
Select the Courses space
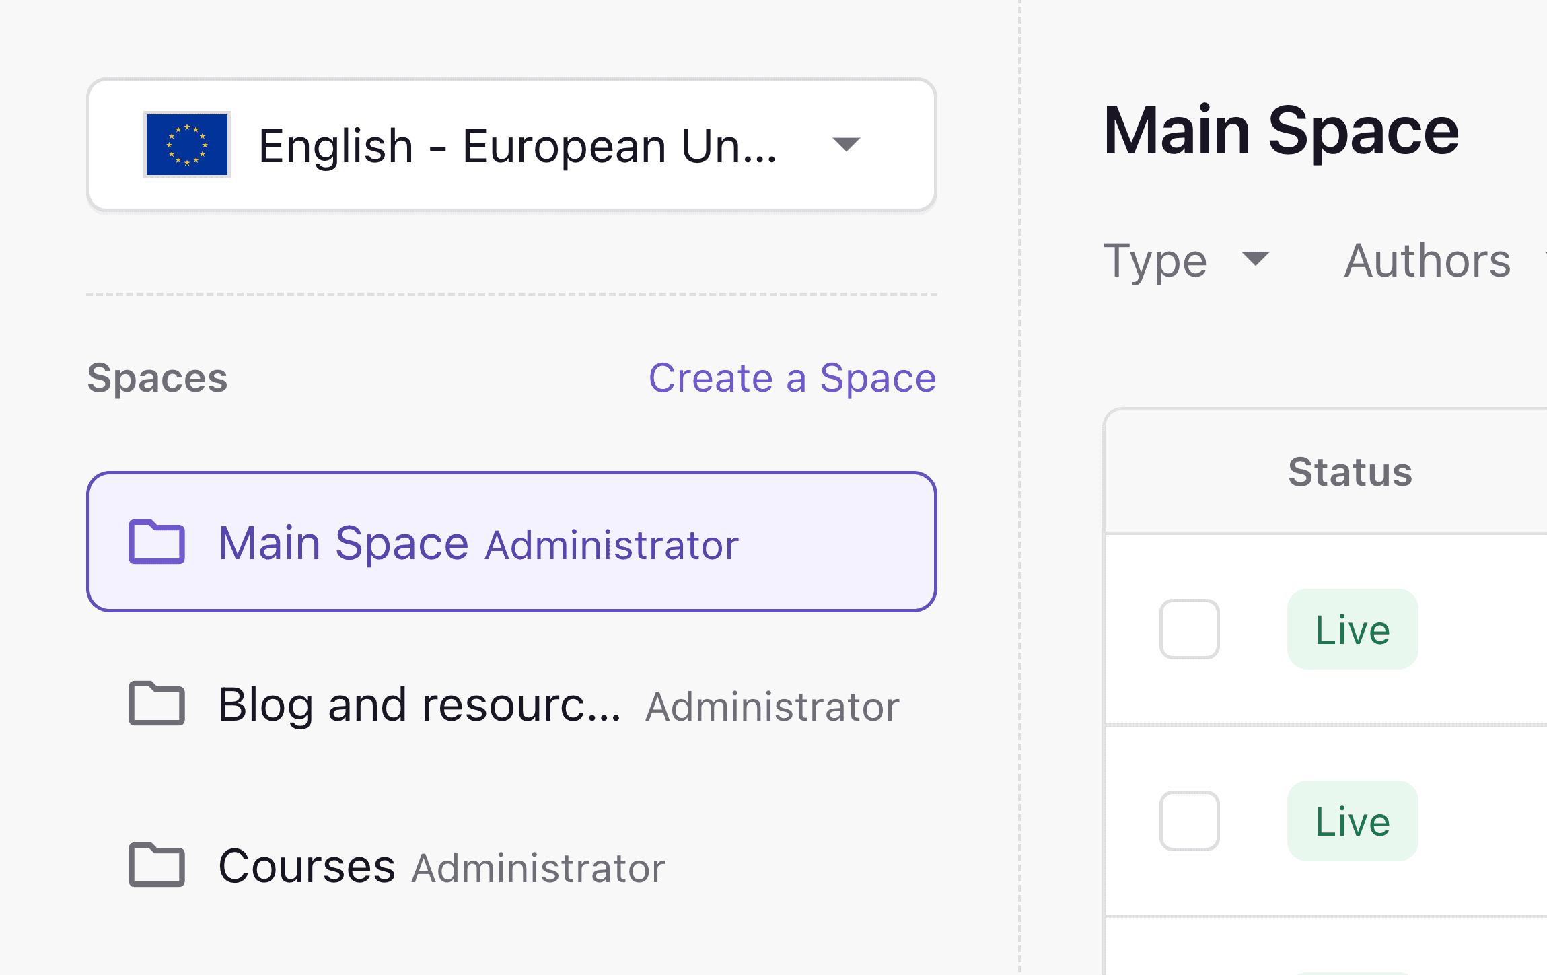[306, 866]
